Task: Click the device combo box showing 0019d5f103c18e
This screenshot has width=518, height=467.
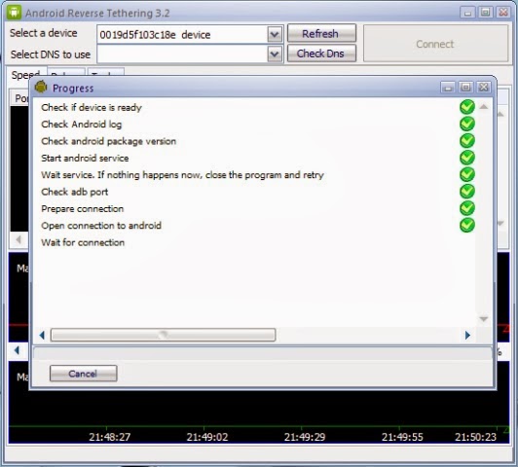Action: pos(190,34)
